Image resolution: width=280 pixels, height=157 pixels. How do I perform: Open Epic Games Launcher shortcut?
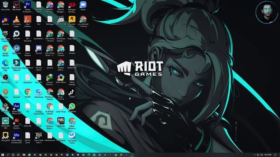click(5, 36)
